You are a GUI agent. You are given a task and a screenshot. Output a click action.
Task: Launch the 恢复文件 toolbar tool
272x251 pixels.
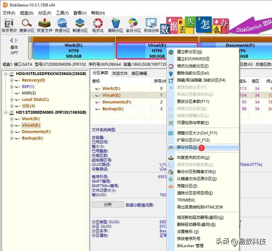point(45,23)
